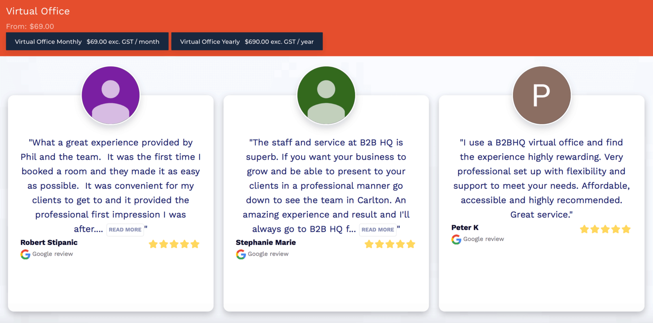
Task: Click the Google 'G' icon under Stephanie Marie
Action: (241, 254)
